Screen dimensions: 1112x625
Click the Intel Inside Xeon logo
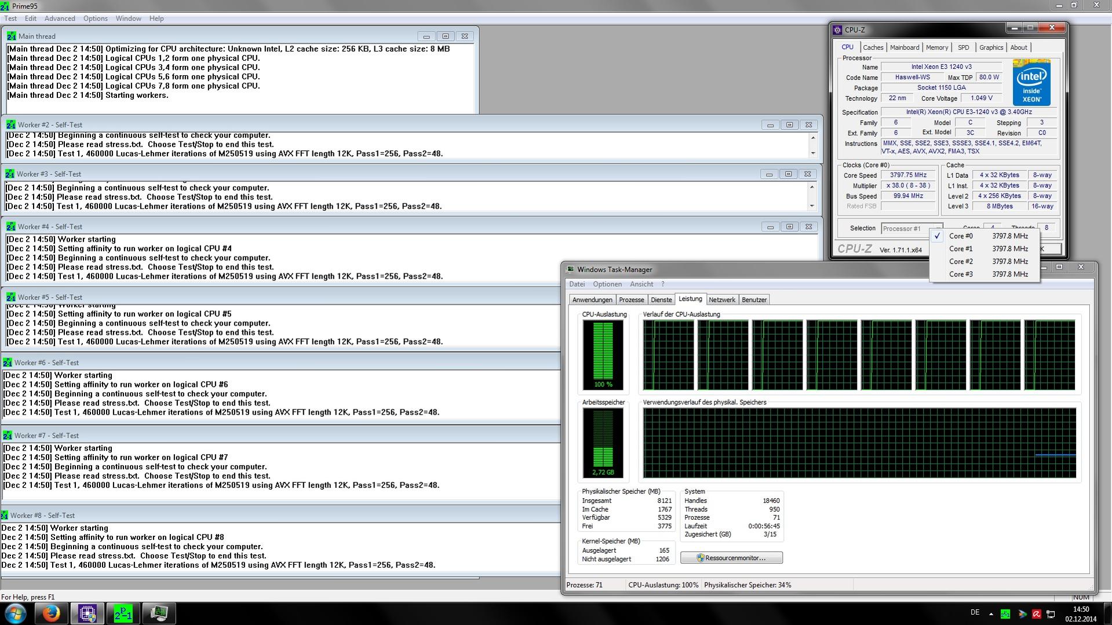[1031, 83]
